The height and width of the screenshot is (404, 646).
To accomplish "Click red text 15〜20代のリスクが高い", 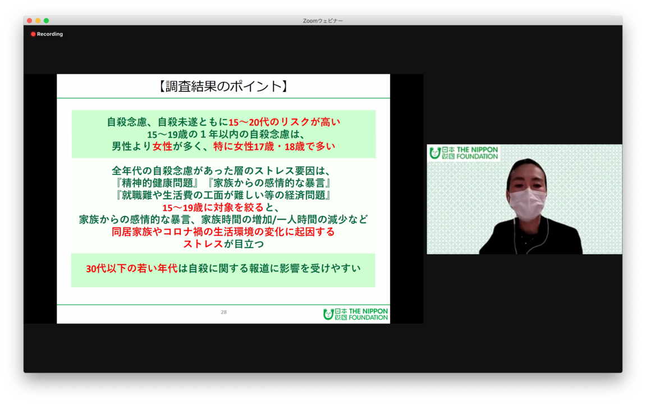I will click(284, 122).
